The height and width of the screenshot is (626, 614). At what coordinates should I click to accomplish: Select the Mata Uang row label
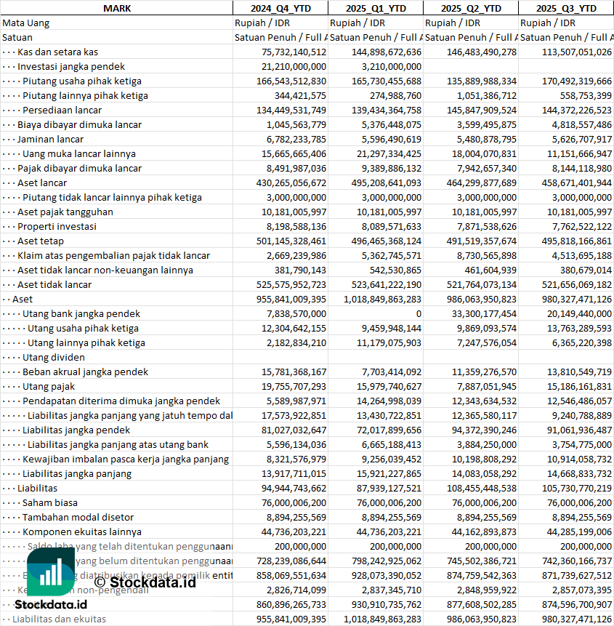(26, 23)
